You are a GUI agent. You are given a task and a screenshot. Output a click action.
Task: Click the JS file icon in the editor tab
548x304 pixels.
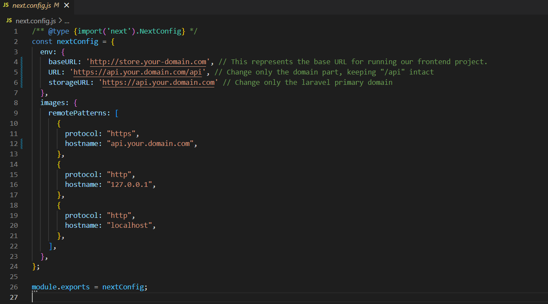tap(6, 5)
